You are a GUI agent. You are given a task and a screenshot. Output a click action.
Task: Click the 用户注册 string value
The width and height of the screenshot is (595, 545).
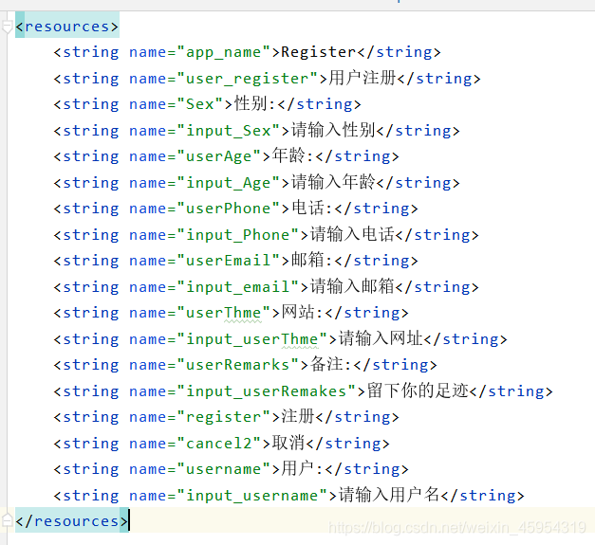coord(362,78)
